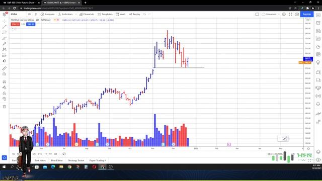
Task: Activate the zoom in tool
Action: [x=5, y=74]
